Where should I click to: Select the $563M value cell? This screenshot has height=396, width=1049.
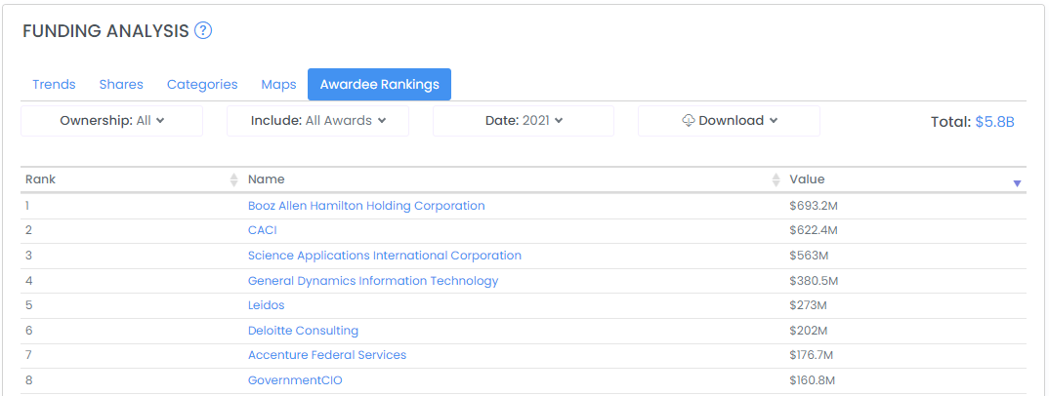click(x=809, y=256)
